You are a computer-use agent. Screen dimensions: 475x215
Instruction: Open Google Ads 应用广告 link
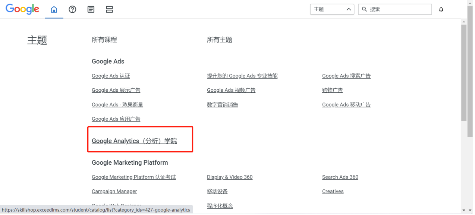(116, 119)
